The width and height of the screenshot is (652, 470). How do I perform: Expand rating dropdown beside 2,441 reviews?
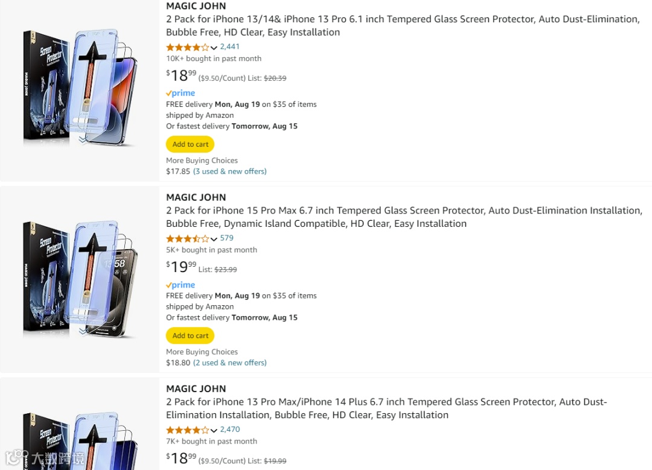[214, 48]
